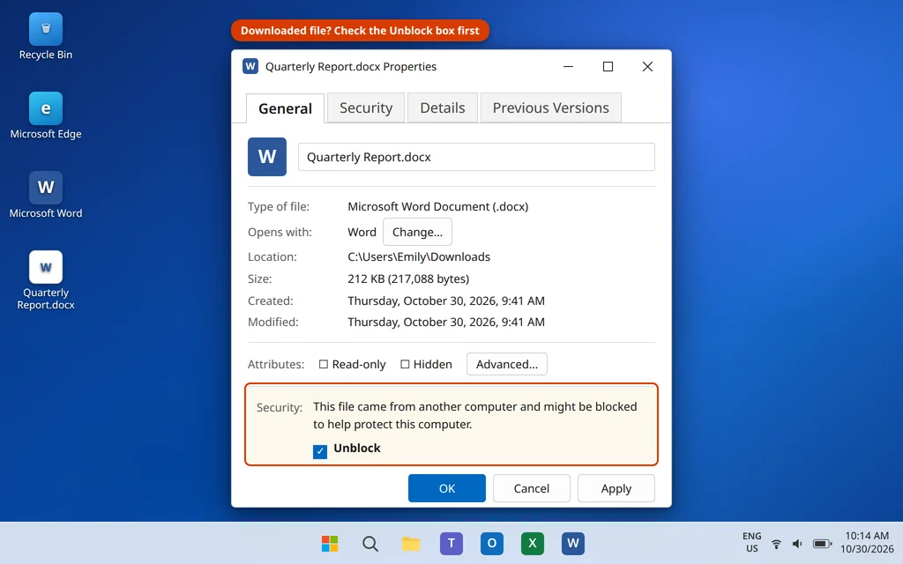Open the Windows Start menu
903x564 pixels.
[x=330, y=543]
